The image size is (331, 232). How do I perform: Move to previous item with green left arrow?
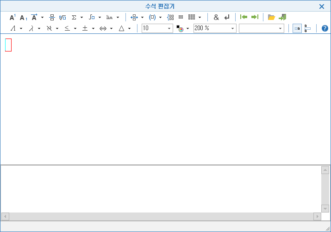244,17
